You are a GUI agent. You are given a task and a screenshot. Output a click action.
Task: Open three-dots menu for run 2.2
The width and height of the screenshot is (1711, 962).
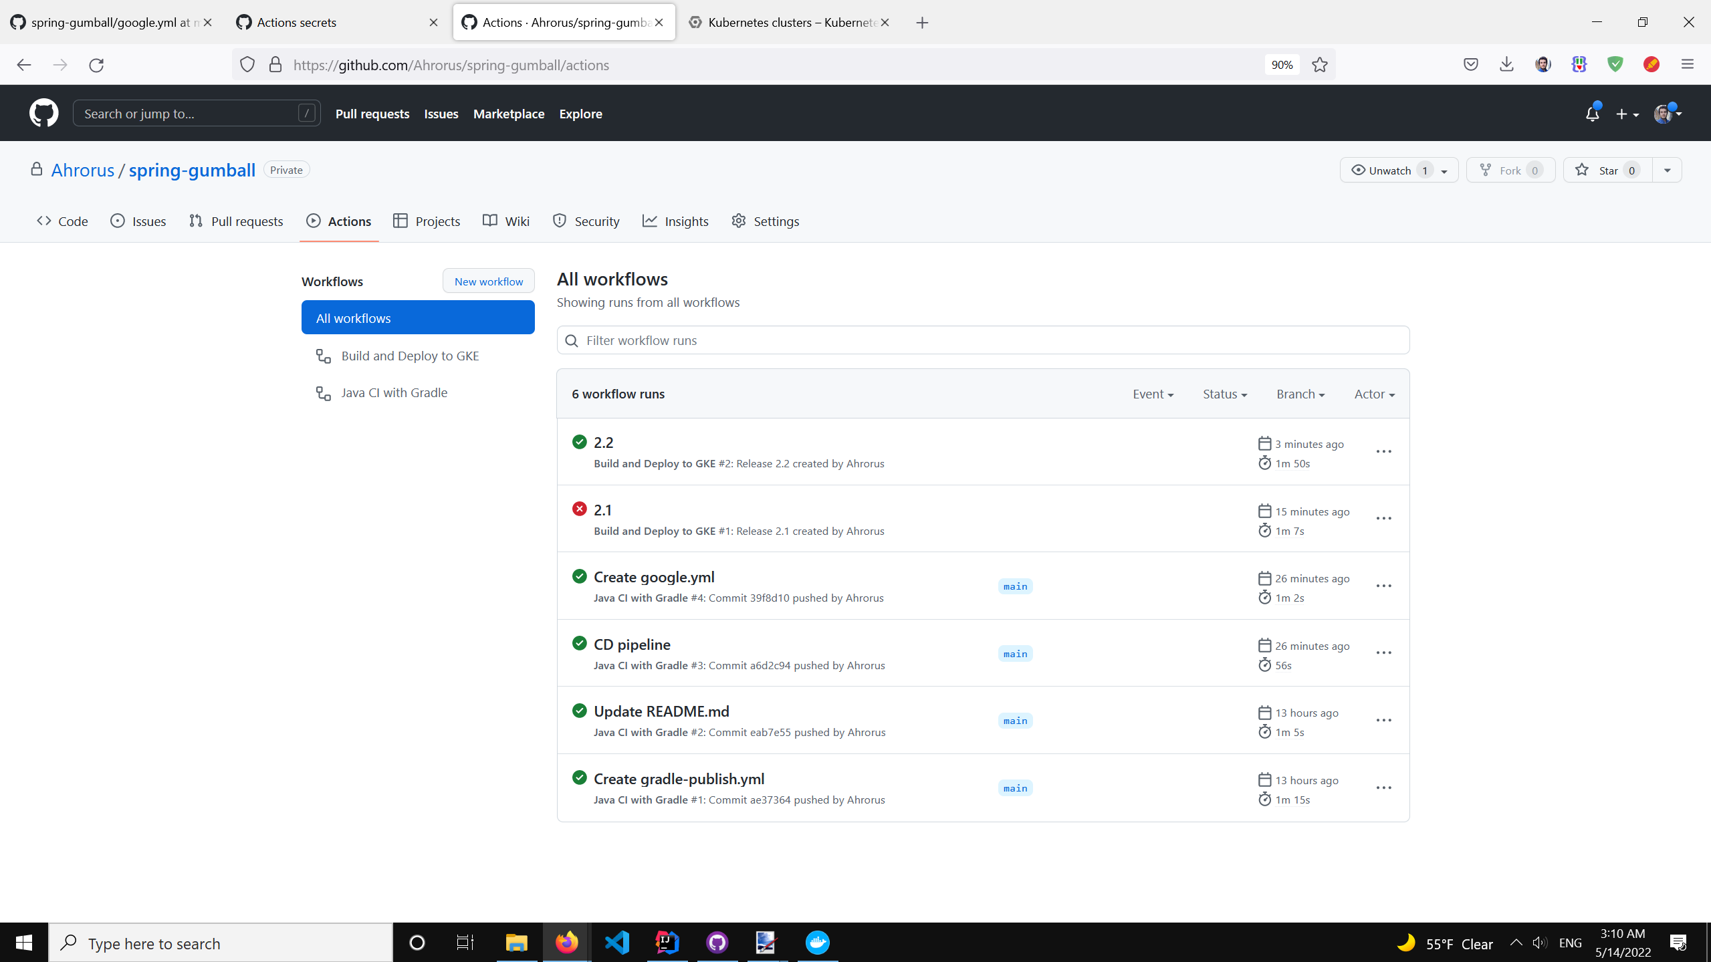(1383, 452)
